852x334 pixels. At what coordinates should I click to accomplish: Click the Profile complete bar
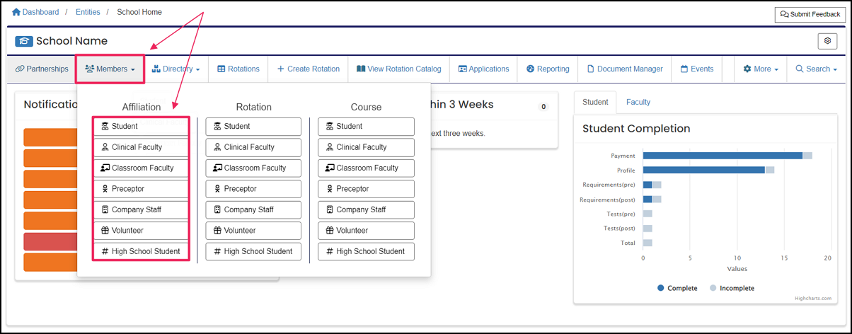[x=703, y=170]
